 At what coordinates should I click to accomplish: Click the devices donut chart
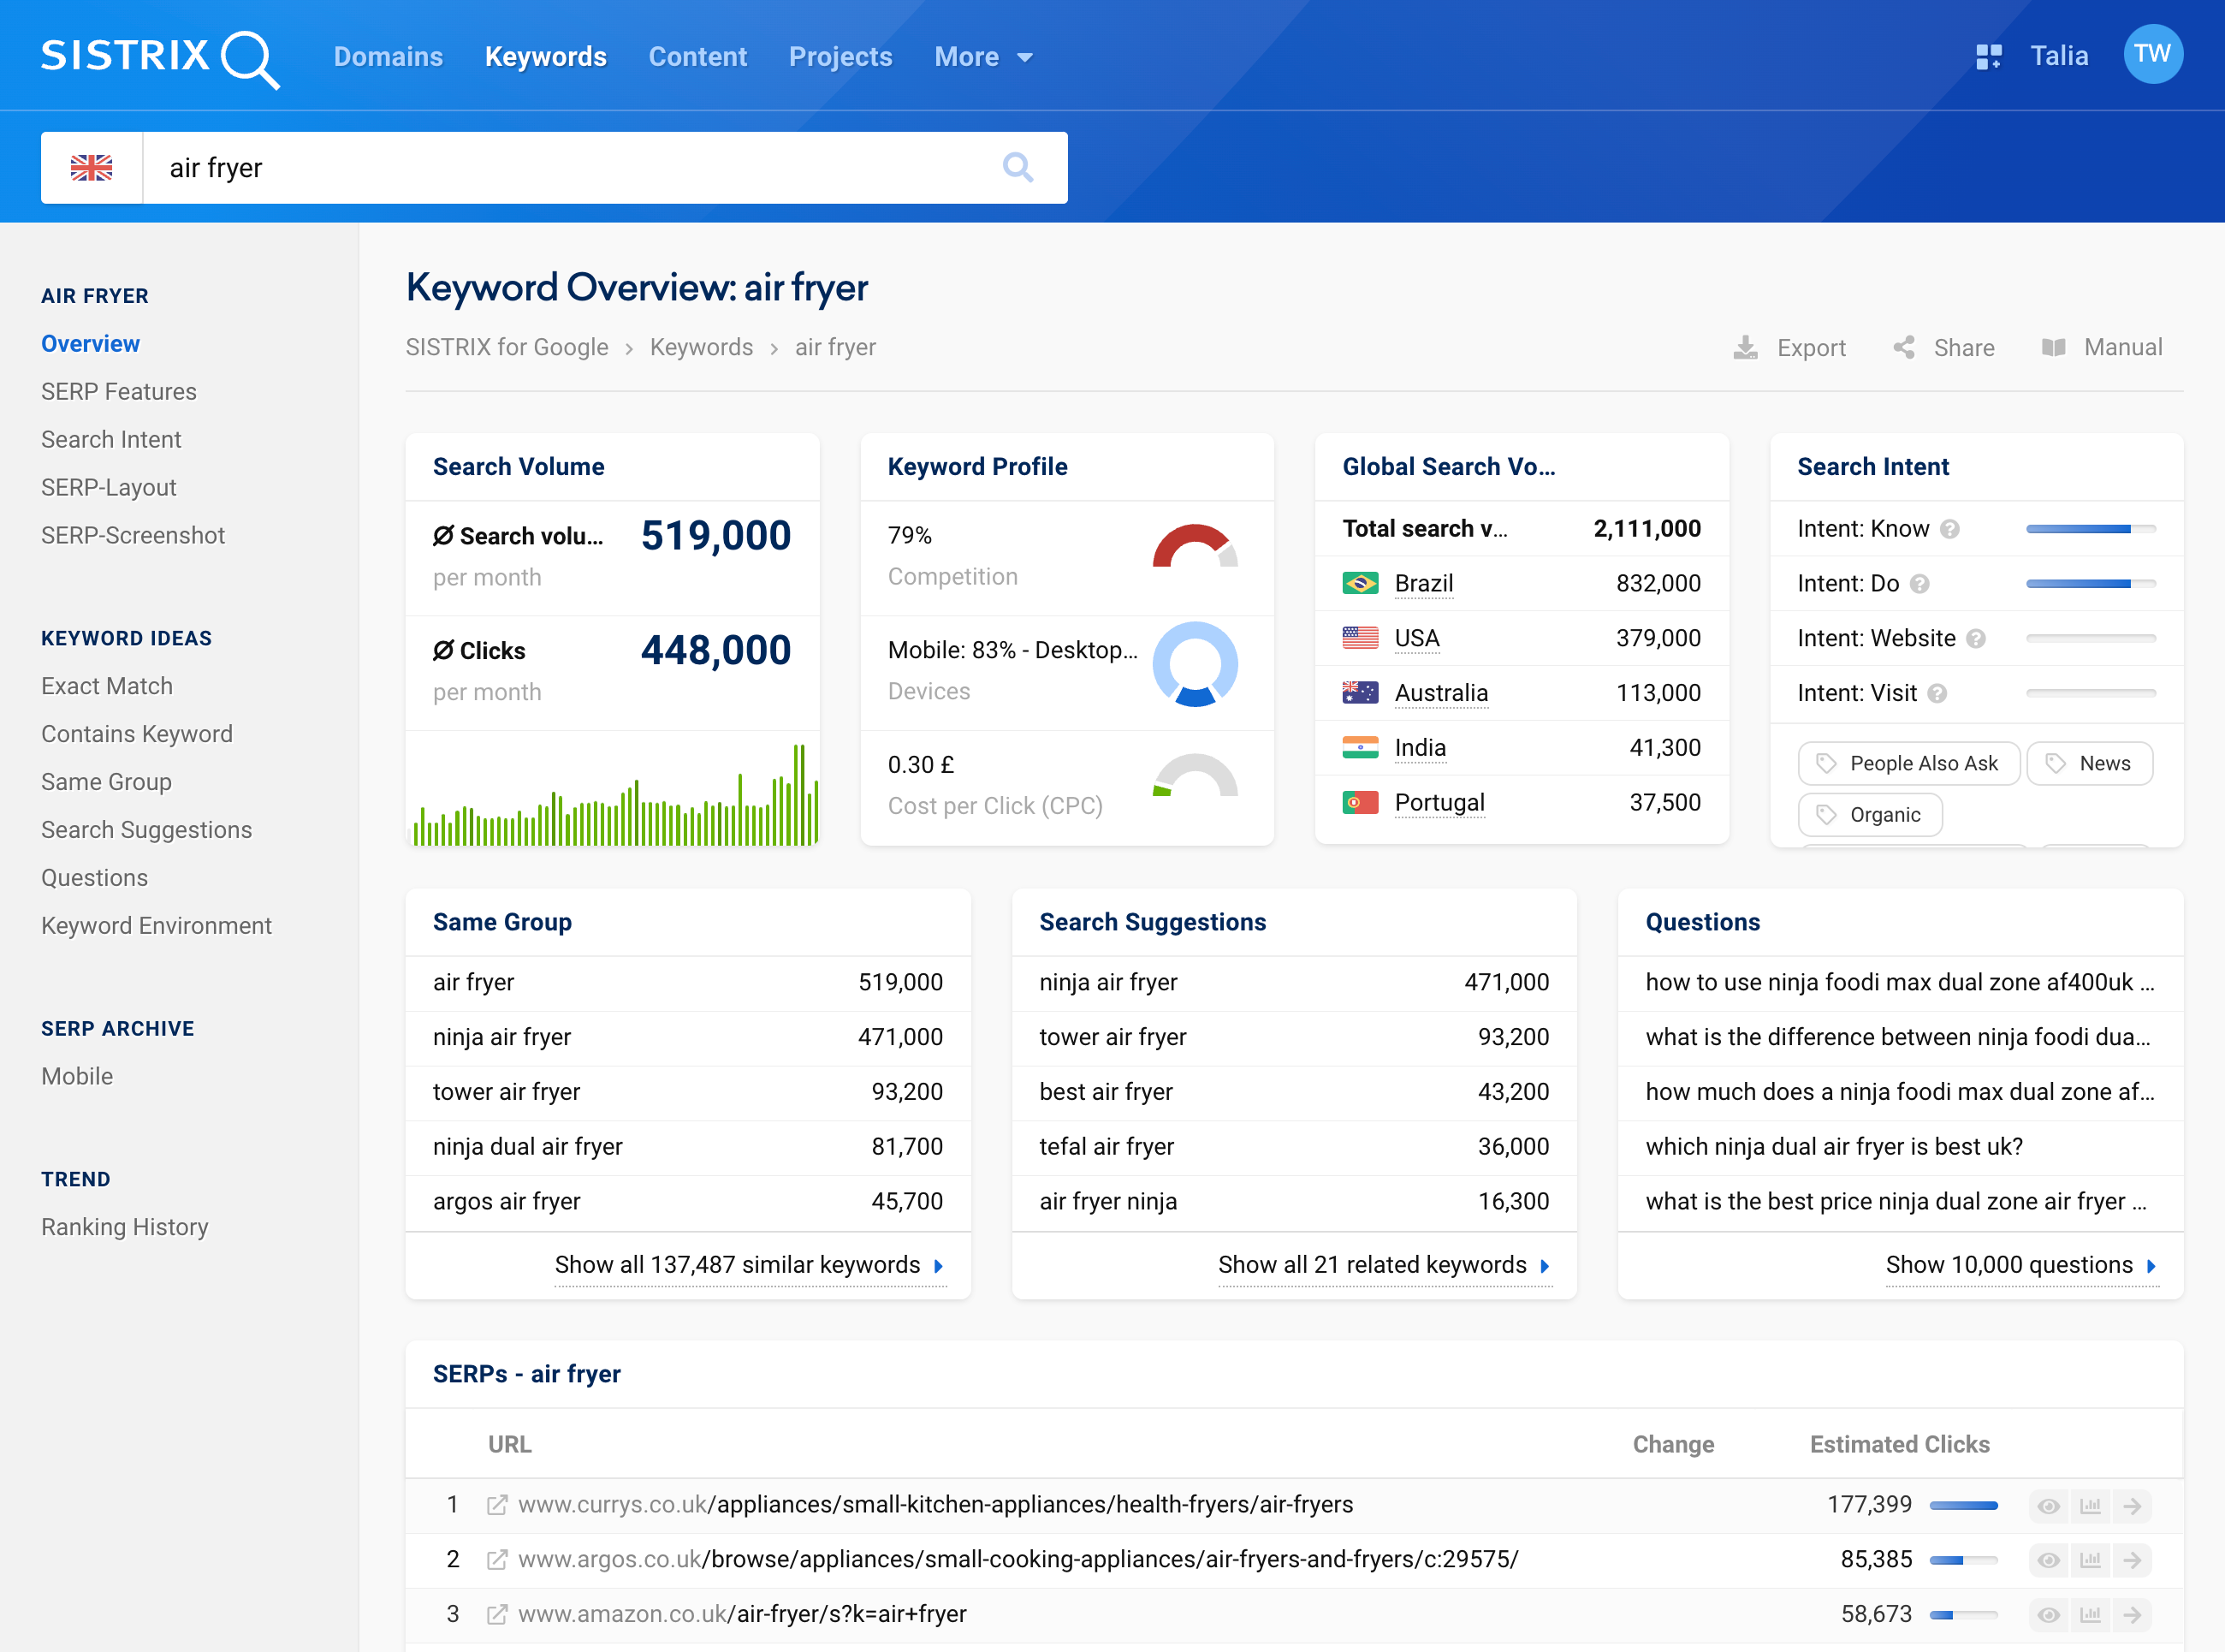pos(1195,665)
